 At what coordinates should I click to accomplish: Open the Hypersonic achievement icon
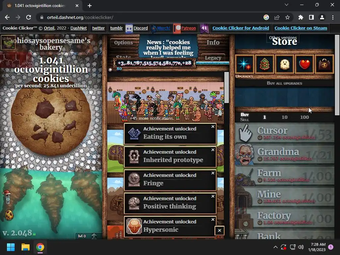(134, 226)
